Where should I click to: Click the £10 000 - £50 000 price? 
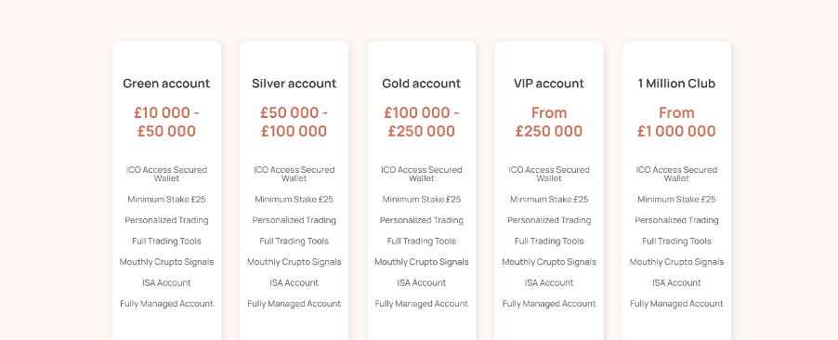pos(166,122)
